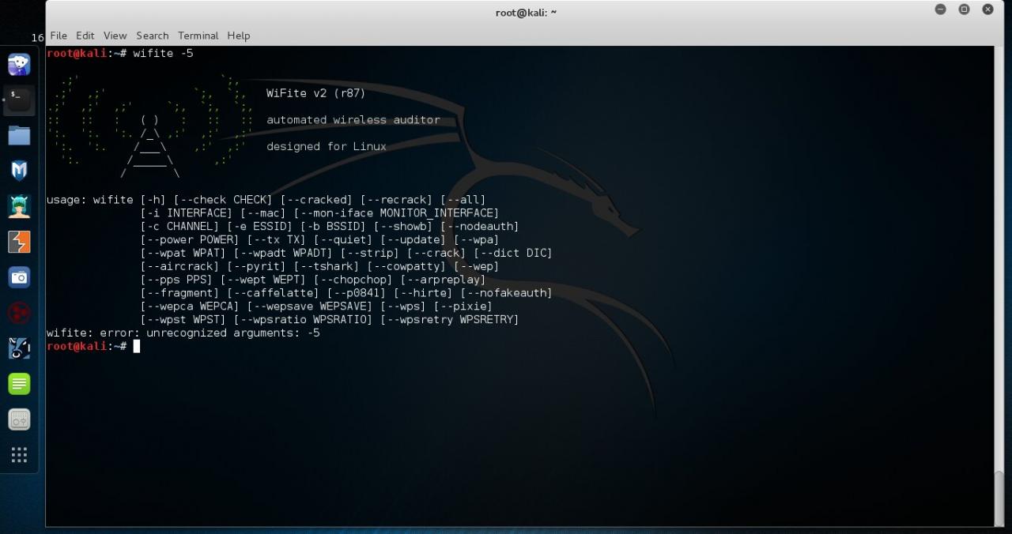
Task: Click the "[--tshark]" option
Action: click(327, 267)
